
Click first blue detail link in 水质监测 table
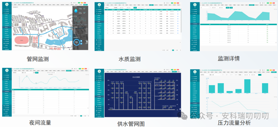178,12
